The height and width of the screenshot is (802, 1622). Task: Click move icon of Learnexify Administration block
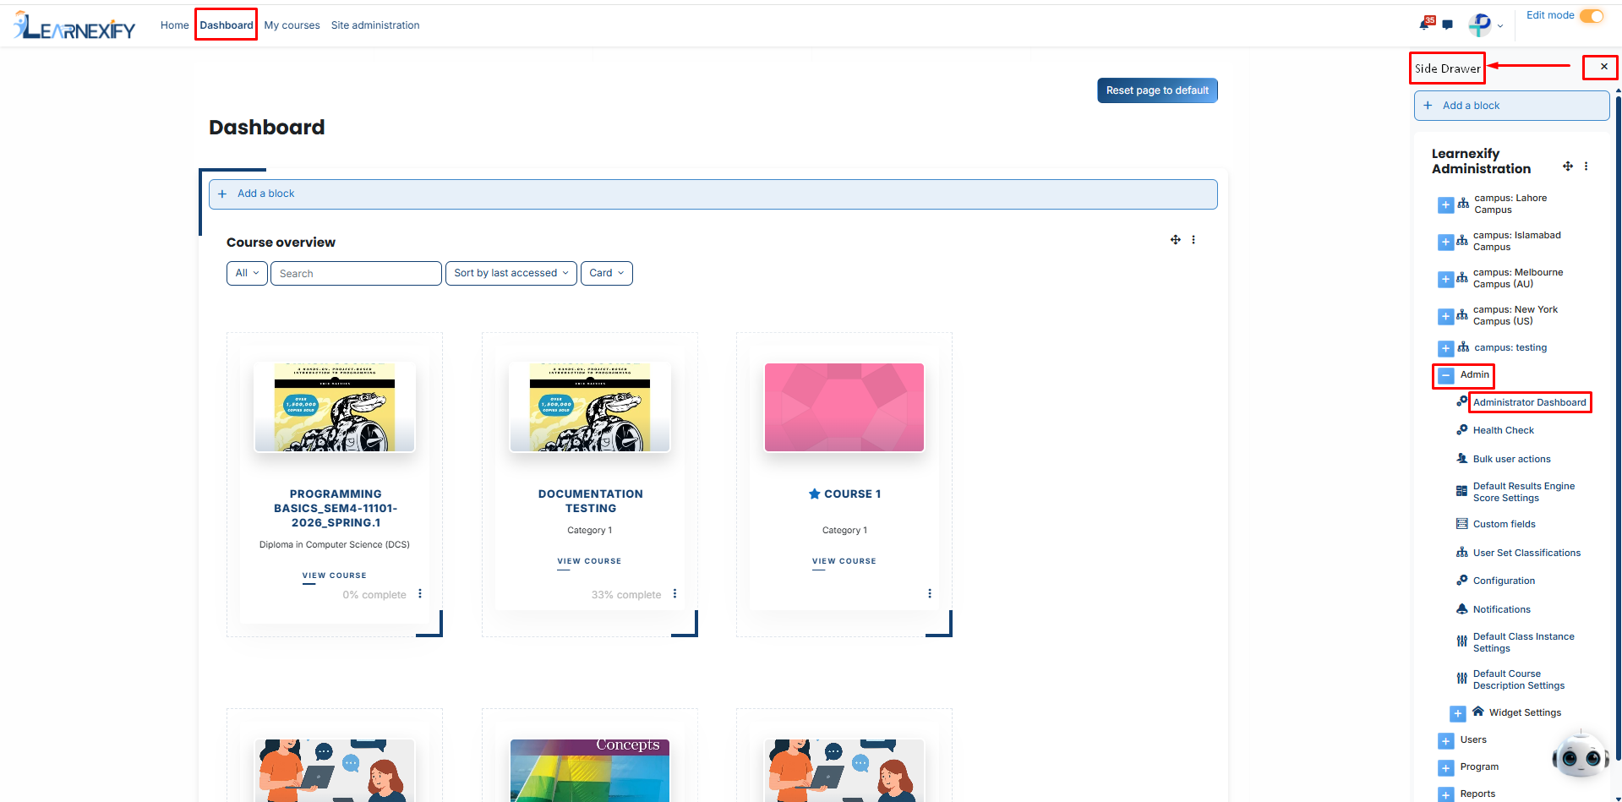[x=1568, y=166]
